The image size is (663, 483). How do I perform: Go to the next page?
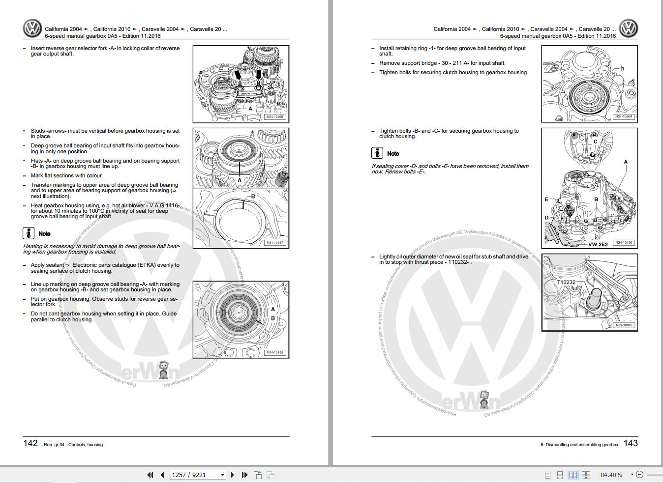pos(232,475)
